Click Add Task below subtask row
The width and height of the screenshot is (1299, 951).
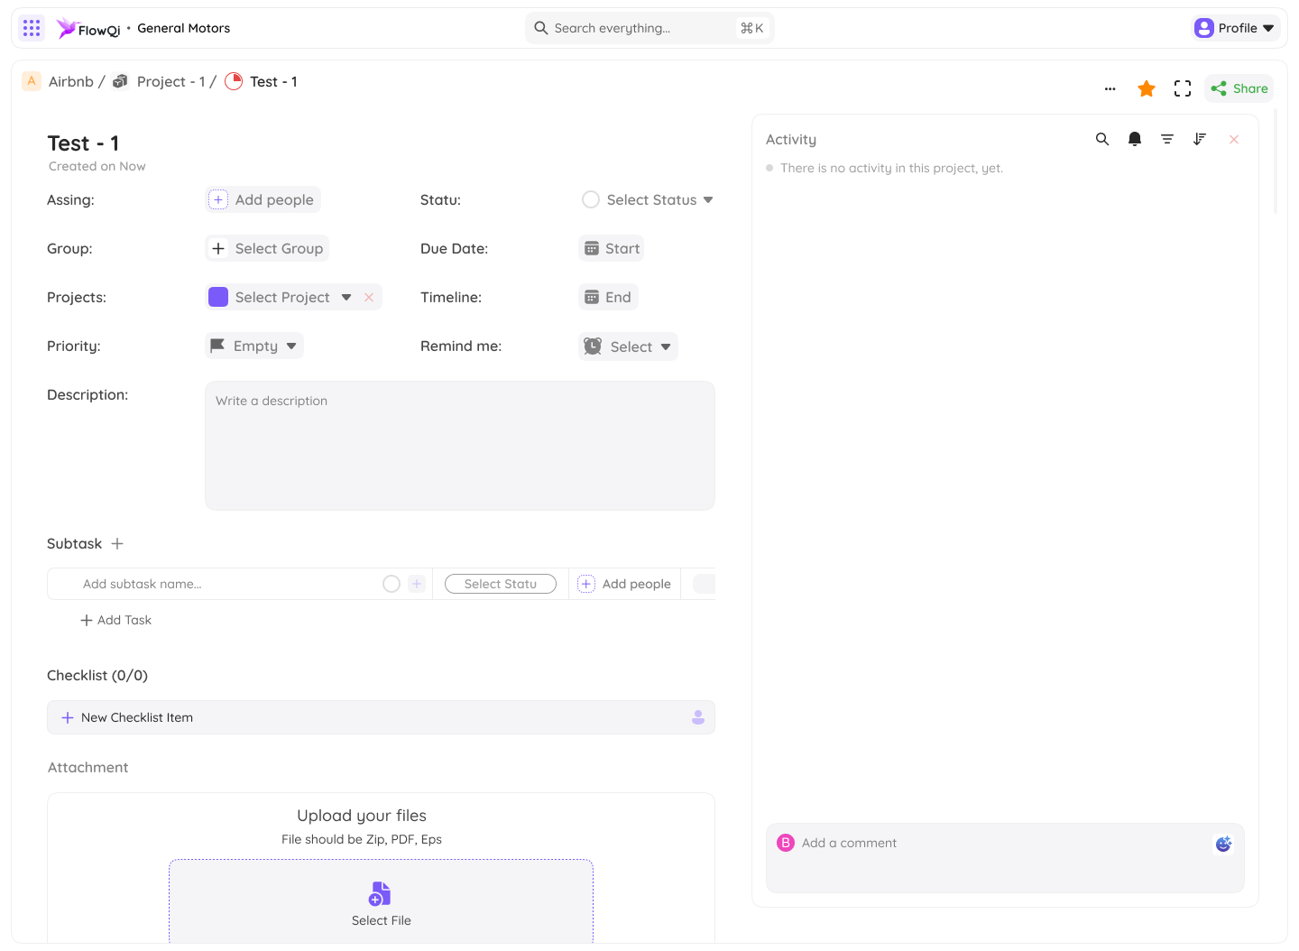pyautogui.click(x=115, y=620)
